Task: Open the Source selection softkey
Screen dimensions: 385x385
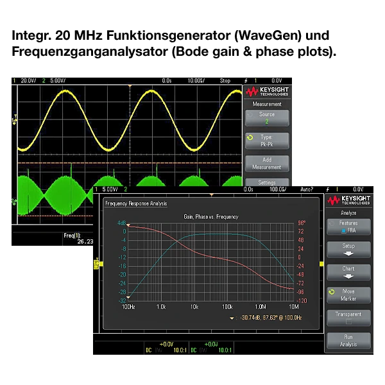Action: pos(266,117)
